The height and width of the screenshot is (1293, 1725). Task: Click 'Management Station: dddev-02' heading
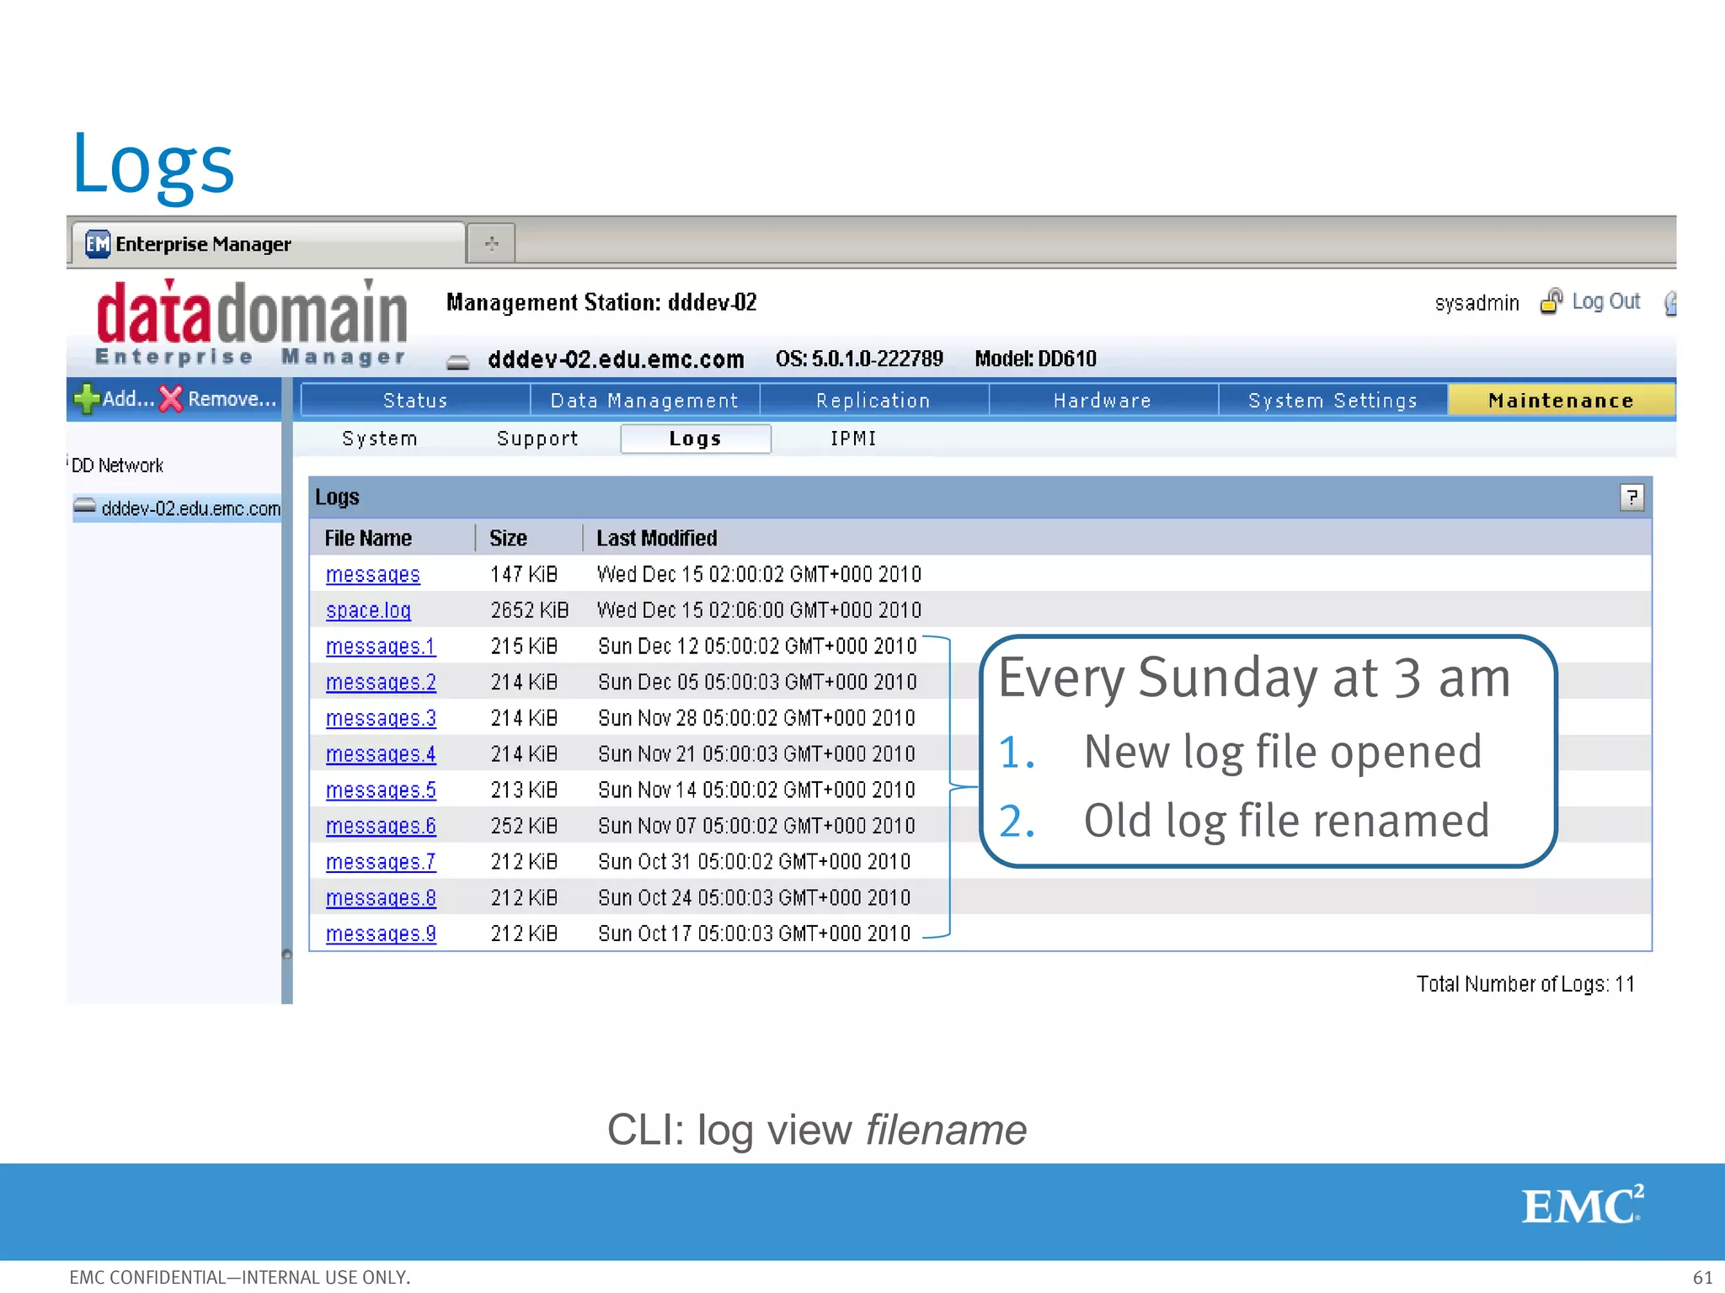601,302
